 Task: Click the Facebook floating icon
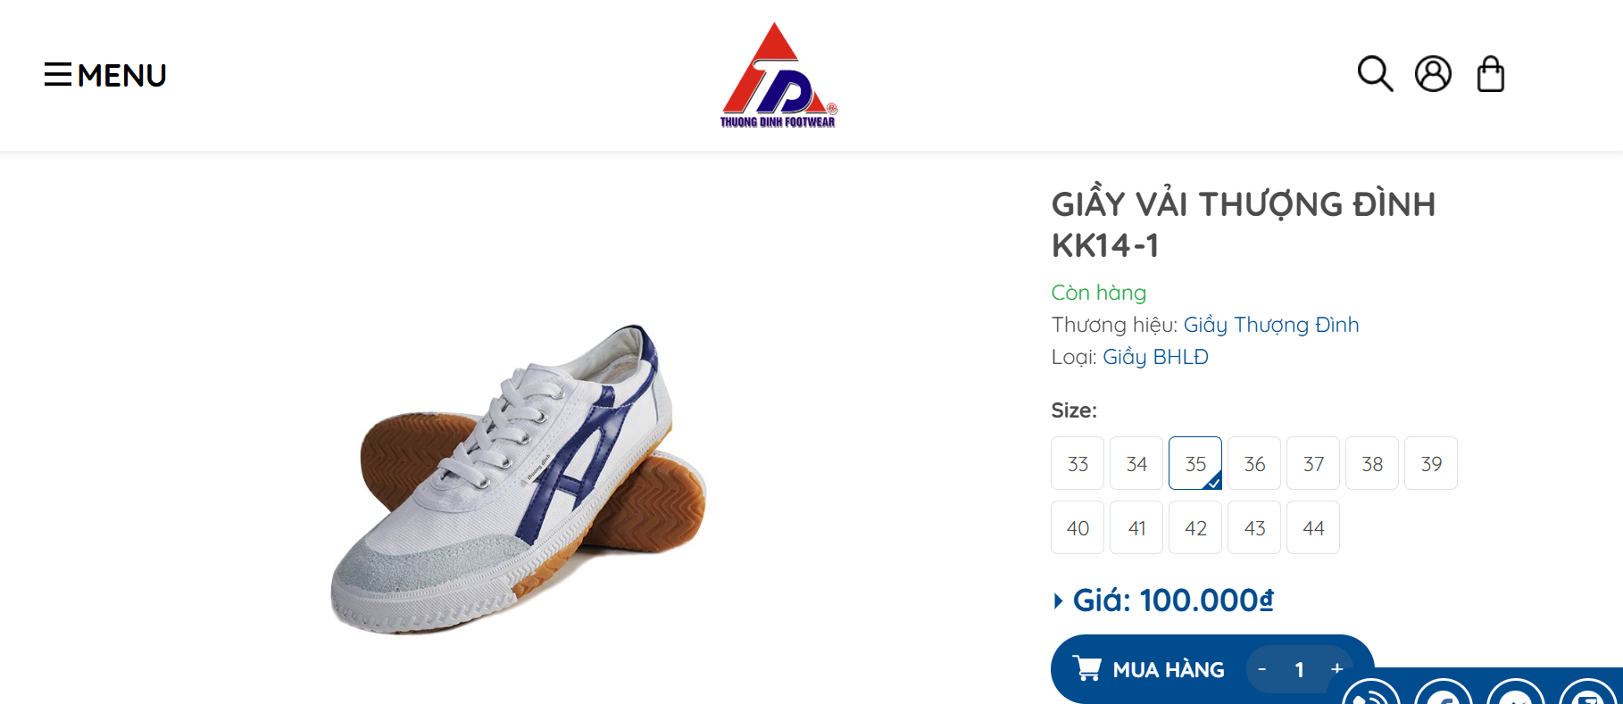(1443, 696)
